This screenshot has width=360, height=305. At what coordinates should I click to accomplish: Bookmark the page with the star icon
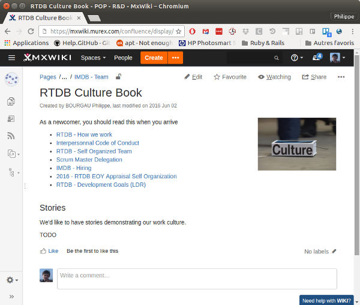[178, 31]
